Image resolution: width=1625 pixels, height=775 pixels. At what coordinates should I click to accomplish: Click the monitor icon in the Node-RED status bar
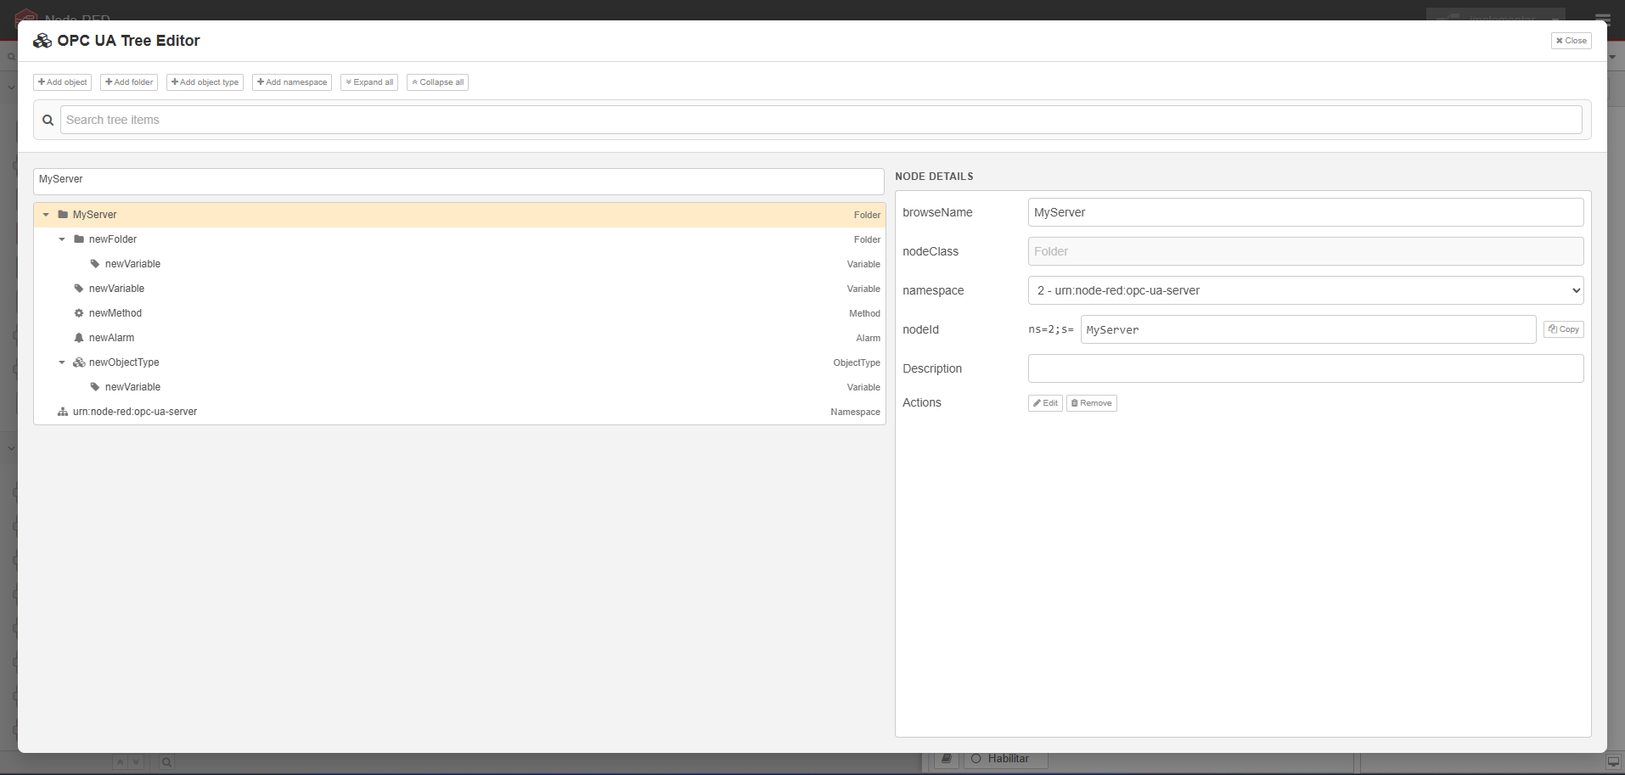point(1613,761)
